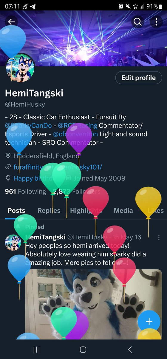Open the pinned post's three-dot menu
This screenshot has height=359, width=167.
tap(159, 237)
